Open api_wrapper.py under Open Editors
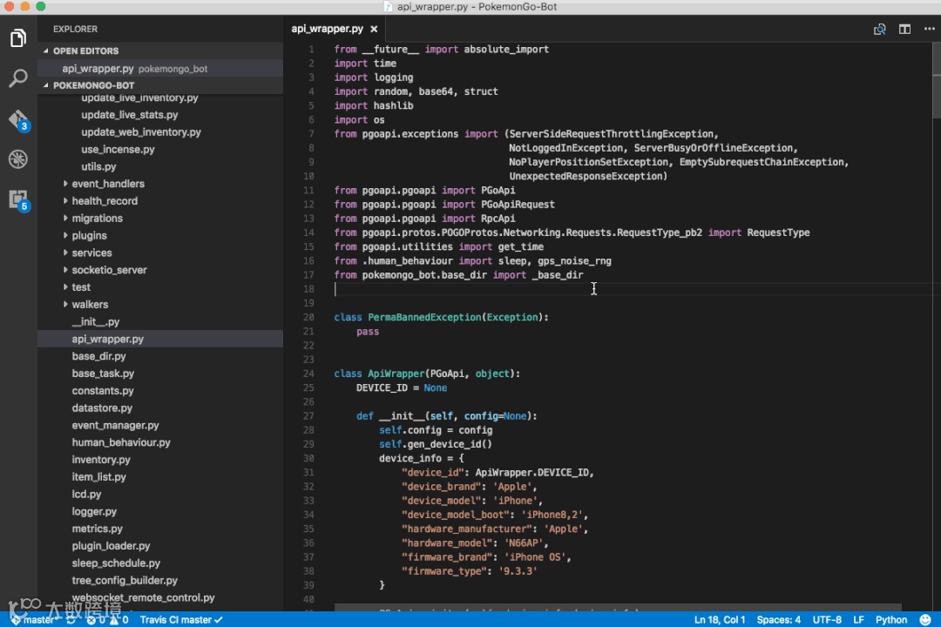Viewport: 941px width, 627px height. [x=98, y=68]
